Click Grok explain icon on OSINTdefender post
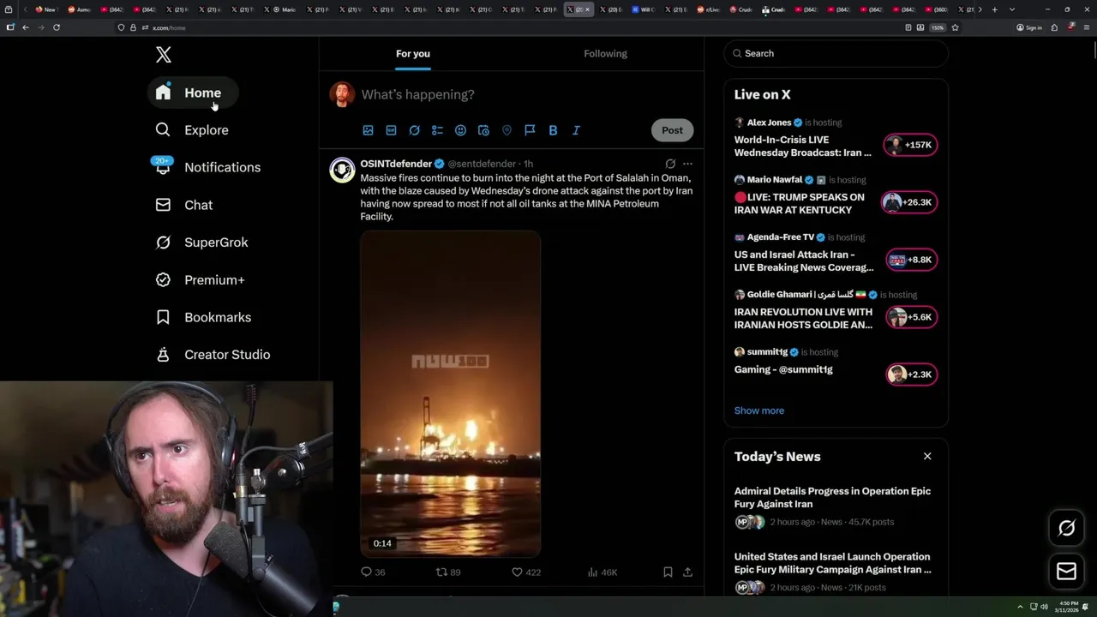This screenshot has height=617, width=1097. pyautogui.click(x=670, y=164)
